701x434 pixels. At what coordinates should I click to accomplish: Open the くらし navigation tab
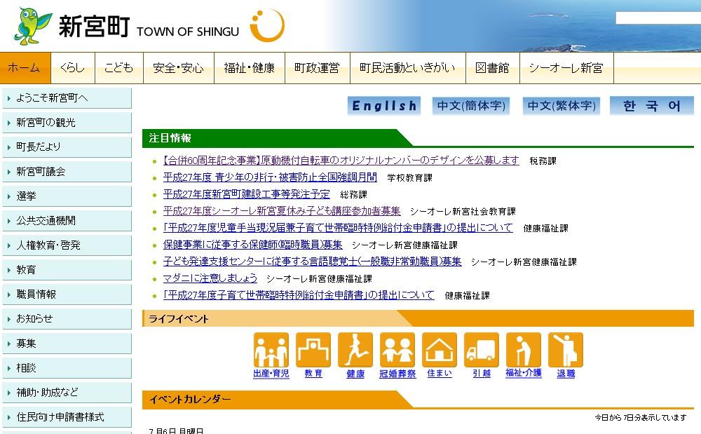72,68
